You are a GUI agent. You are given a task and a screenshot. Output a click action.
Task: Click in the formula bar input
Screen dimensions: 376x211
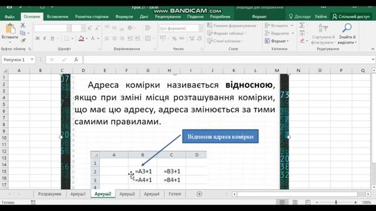(x=227, y=60)
